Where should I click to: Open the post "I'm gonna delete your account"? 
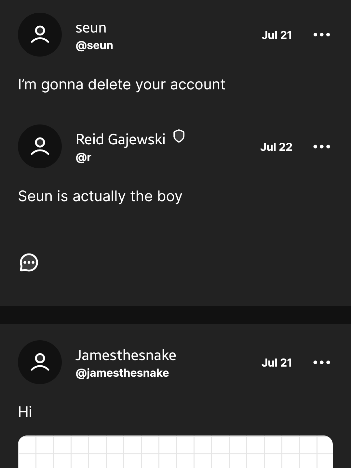coord(122,84)
